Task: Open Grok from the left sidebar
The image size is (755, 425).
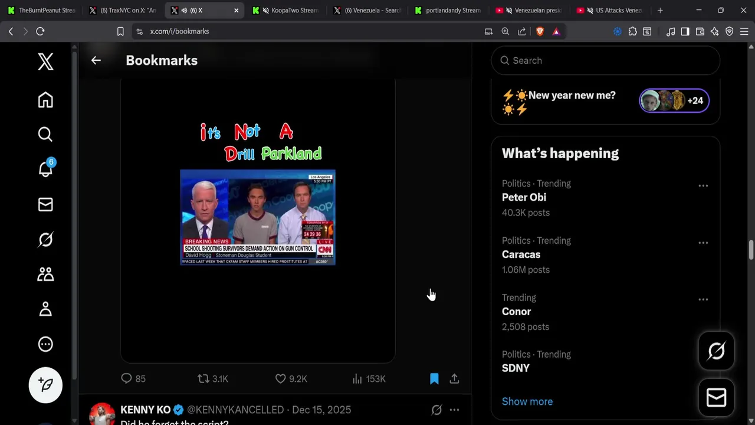Action: 45,240
